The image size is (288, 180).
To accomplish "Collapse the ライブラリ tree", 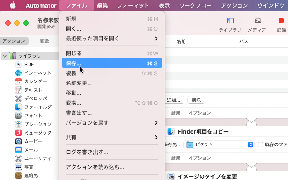I will 4,56.
